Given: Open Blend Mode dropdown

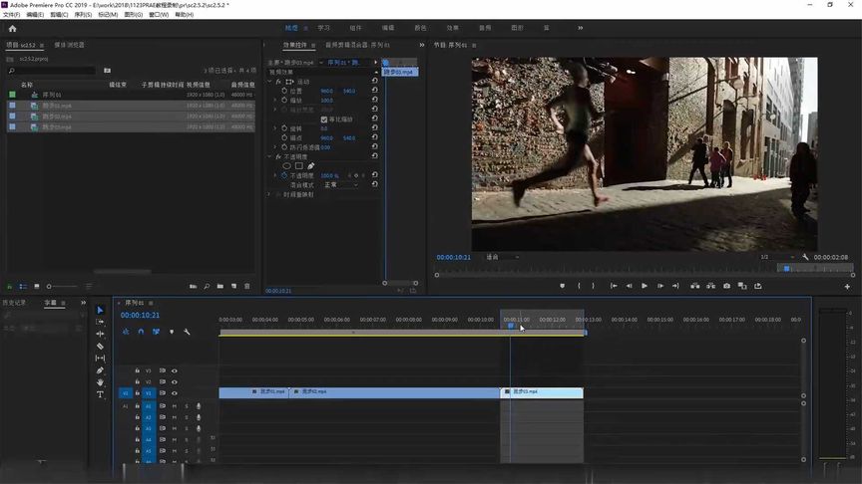Looking at the screenshot, I should tap(341, 185).
